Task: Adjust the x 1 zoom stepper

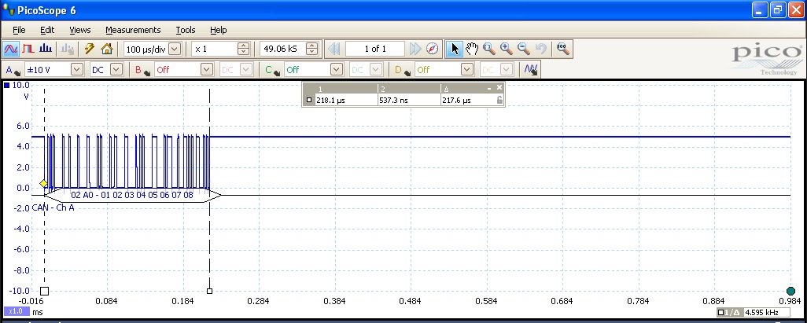Action: (x=244, y=49)
